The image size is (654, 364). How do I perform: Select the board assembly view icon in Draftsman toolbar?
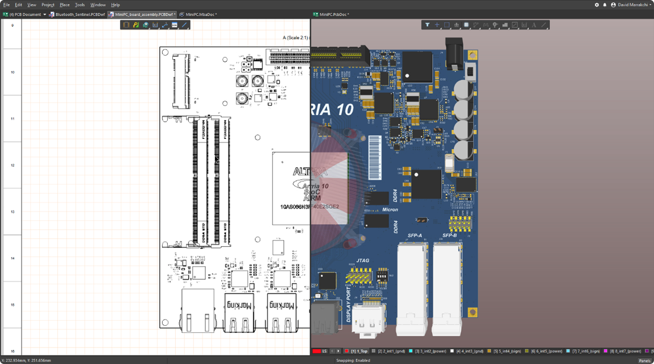(x=126, y=25)
